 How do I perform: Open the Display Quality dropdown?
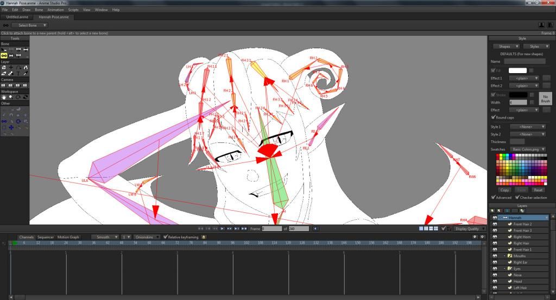pyautogui.click(x=470, y=229)
